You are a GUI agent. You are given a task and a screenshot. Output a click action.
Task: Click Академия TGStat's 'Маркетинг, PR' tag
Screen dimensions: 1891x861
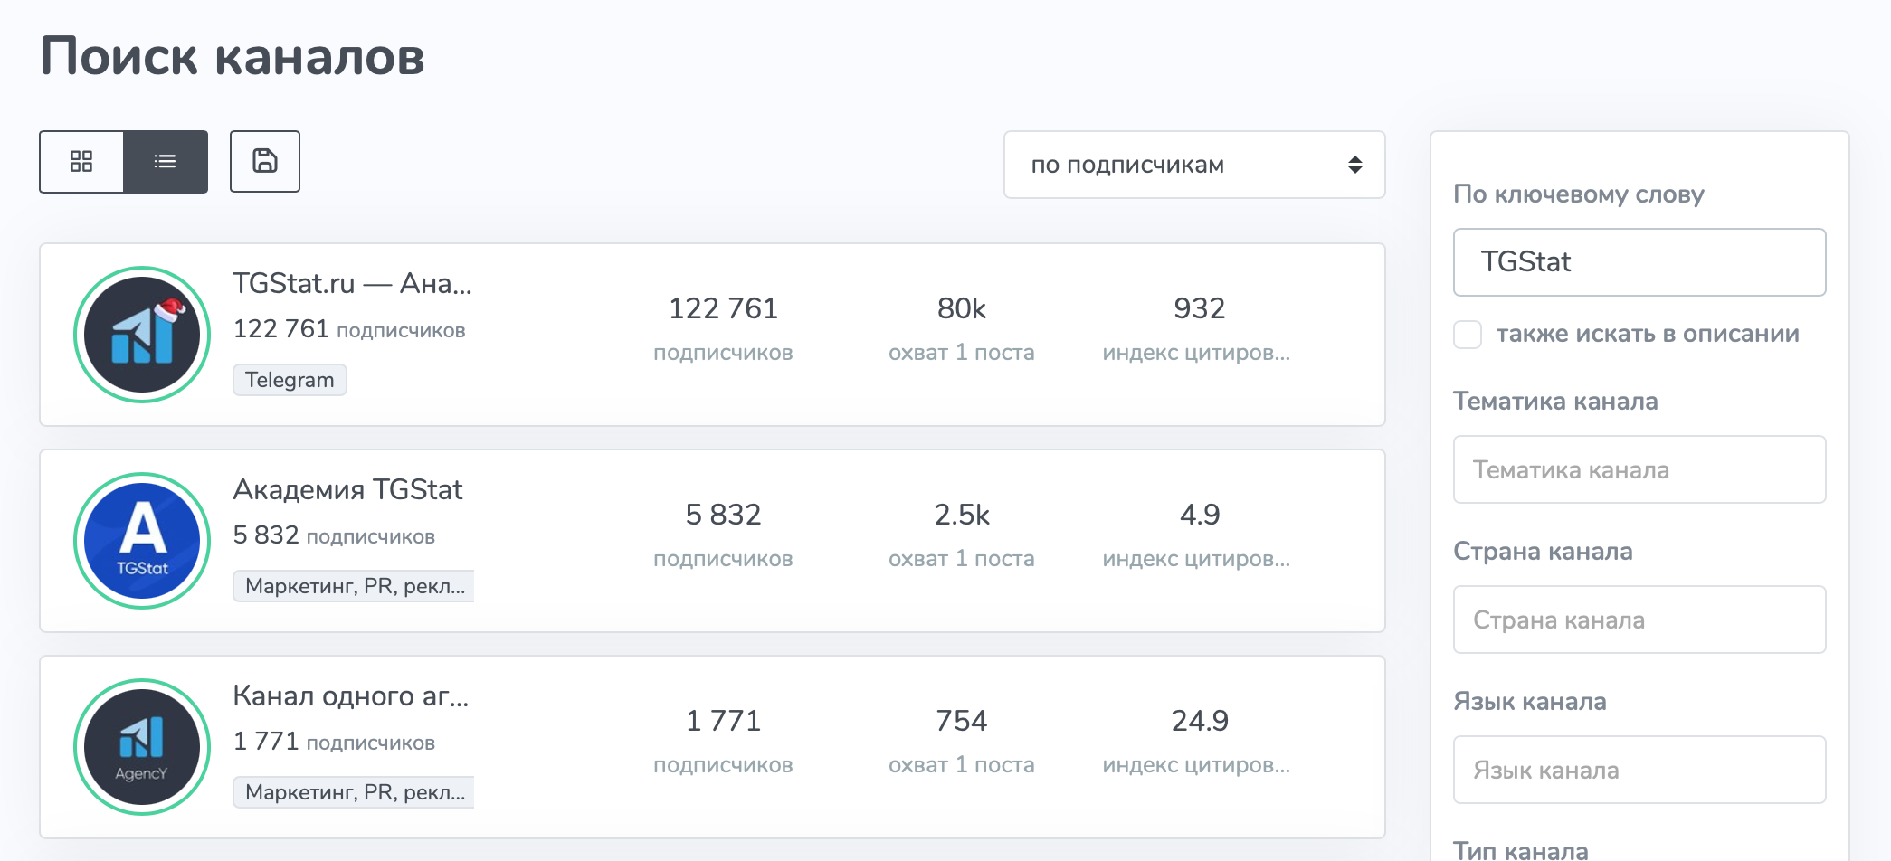tap(354, 586)
